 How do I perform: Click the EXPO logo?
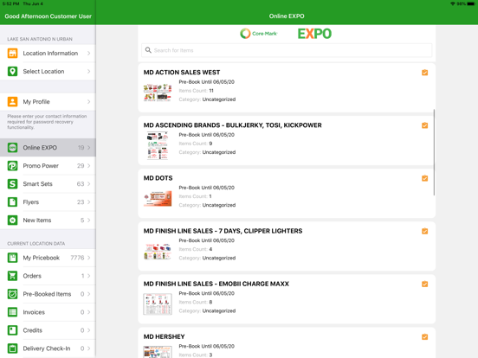click(314, 34)
